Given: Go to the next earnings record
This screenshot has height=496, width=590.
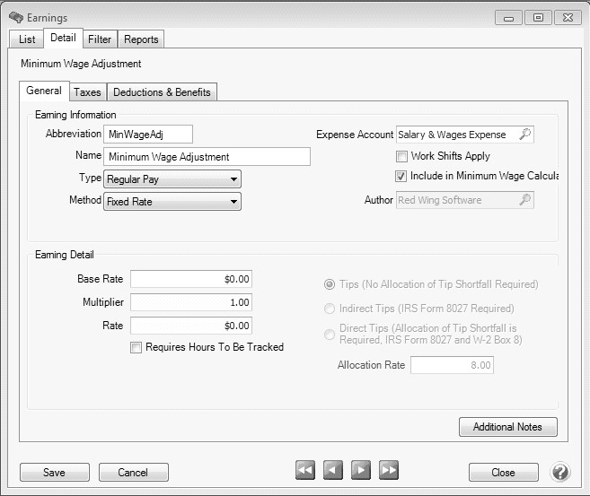Looking at the screenshot, I should [x=361, y=471].
